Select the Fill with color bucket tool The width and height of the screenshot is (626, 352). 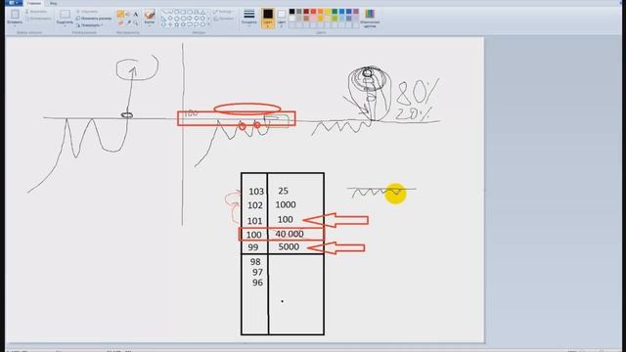pos(128,14)
